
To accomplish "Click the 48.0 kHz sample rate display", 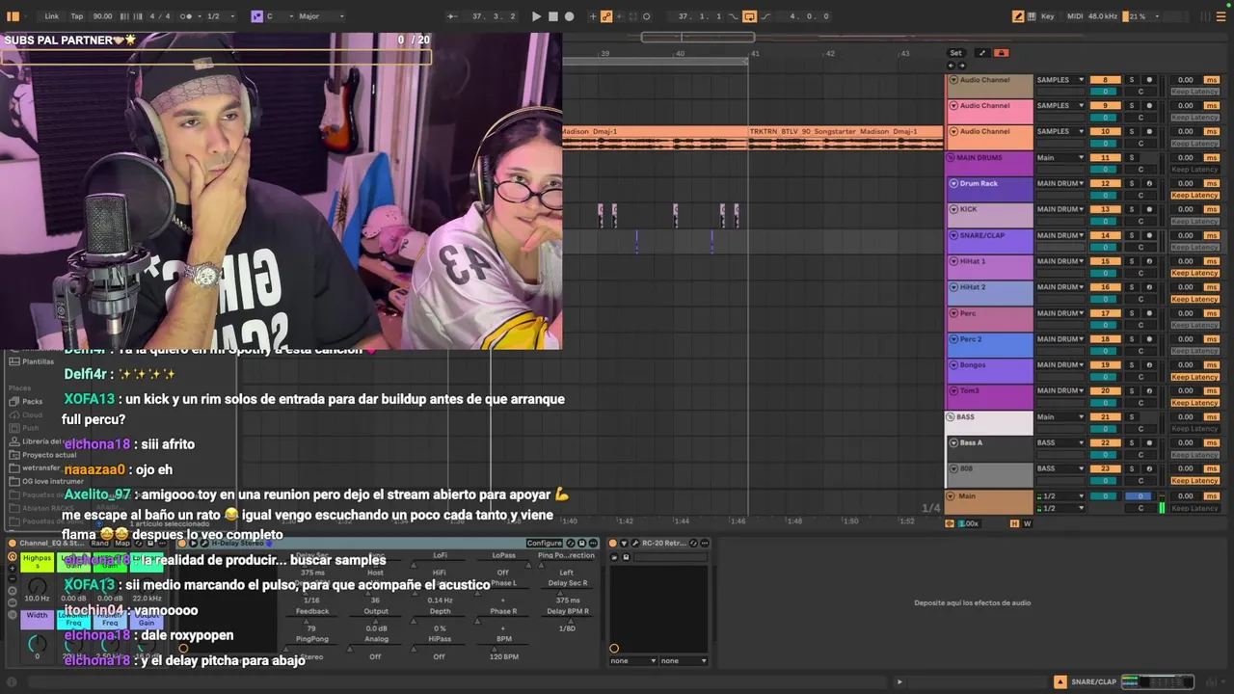I will [1103, 16].
